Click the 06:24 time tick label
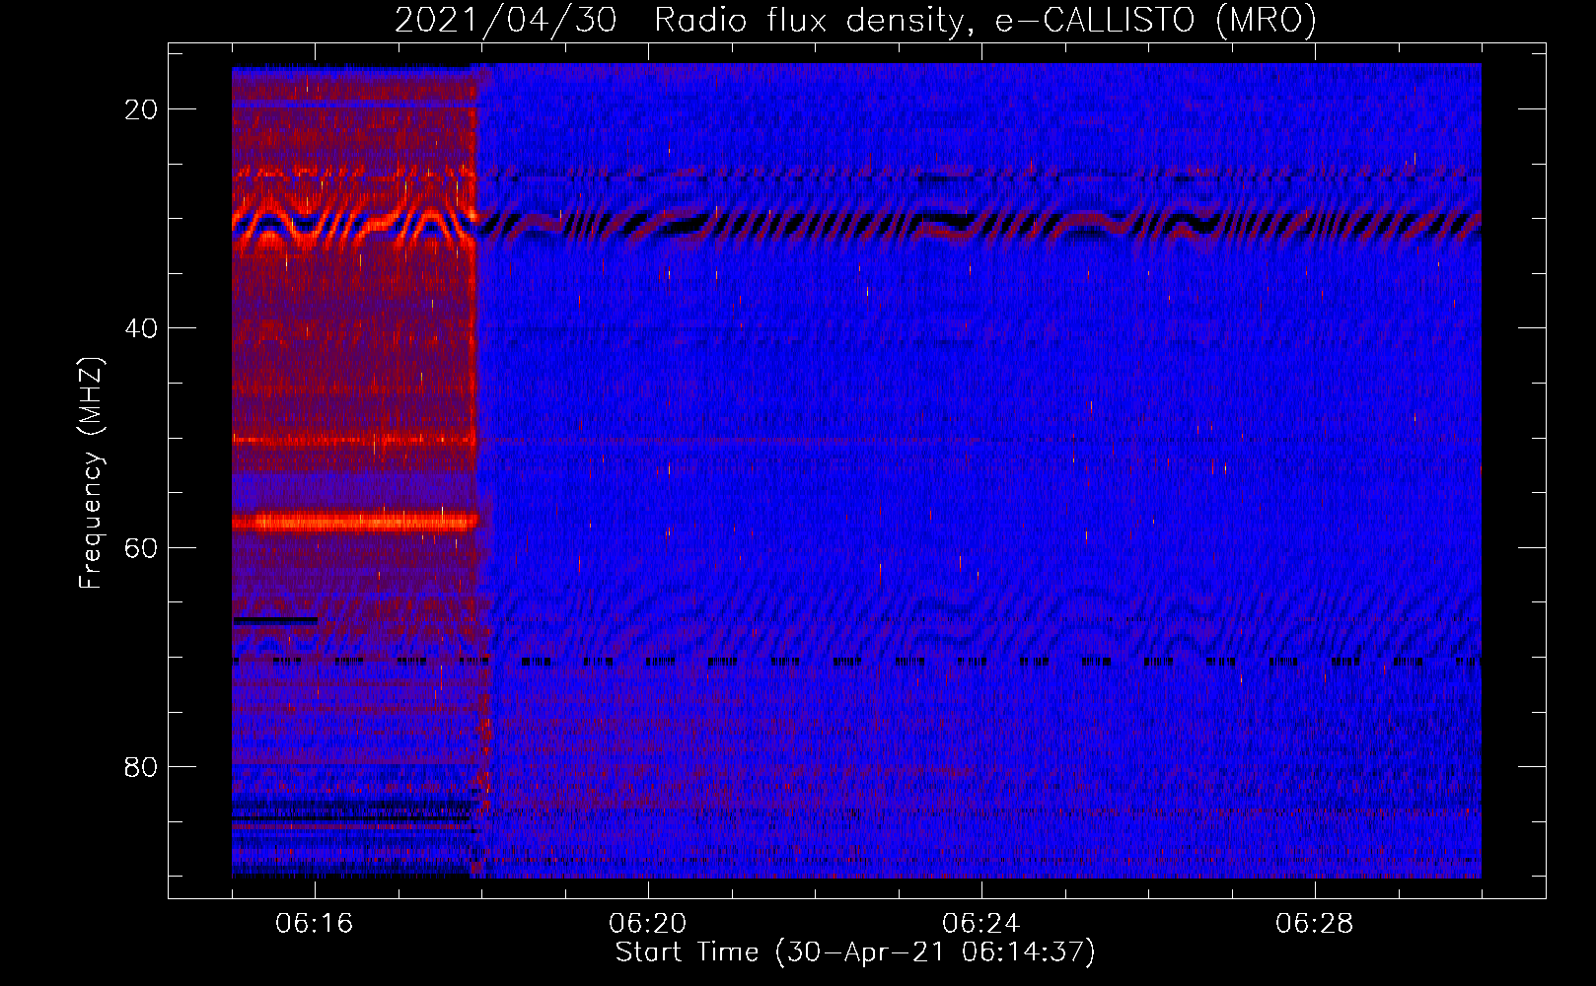Viewport: 1596px width, 986px height. click(981, 923)
